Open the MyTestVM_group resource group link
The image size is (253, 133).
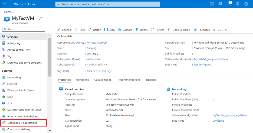[97, 43]
